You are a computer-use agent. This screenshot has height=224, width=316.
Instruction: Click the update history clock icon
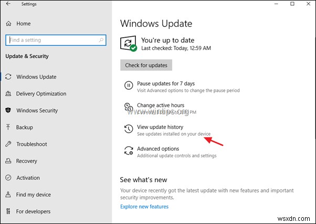[128, 130]
